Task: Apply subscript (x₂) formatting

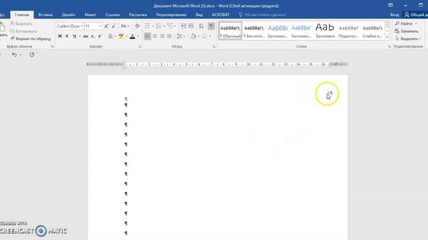Action: pyautogui.click(x=93, y=36)
